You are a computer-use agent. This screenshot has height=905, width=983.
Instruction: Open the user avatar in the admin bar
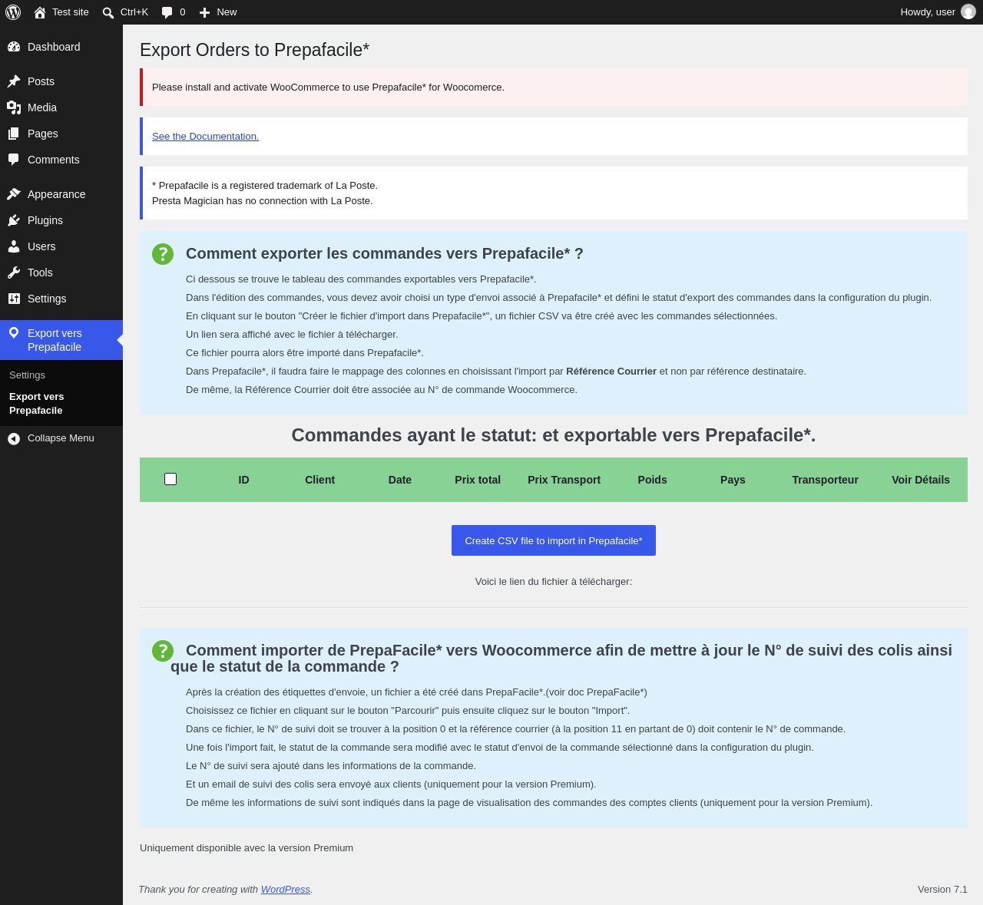(x=968, y=12)
